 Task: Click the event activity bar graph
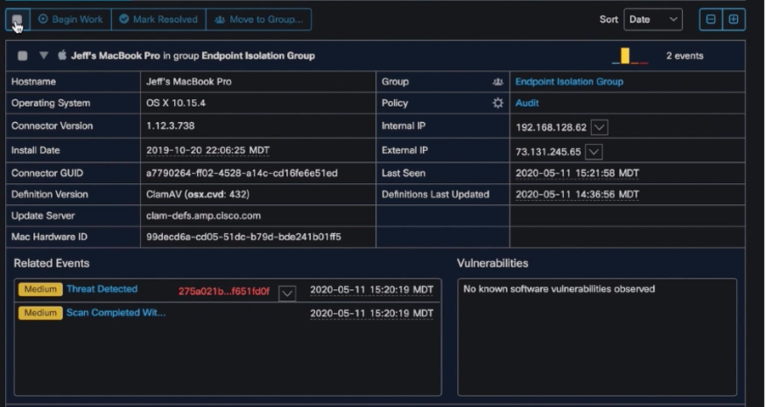tap(630, 56)
